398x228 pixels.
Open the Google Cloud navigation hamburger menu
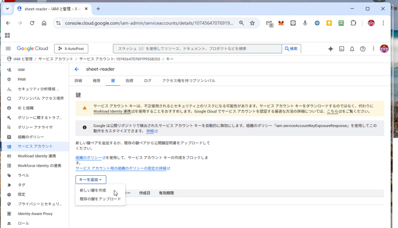click(8, 48)
